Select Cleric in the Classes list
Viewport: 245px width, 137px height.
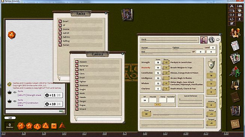click(97, 74)
